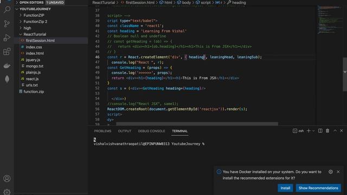Viewport: 347px width, 195px height.
Task: Click '1 UNSAVED' badge in Open Editors
Action: [55, 2]
